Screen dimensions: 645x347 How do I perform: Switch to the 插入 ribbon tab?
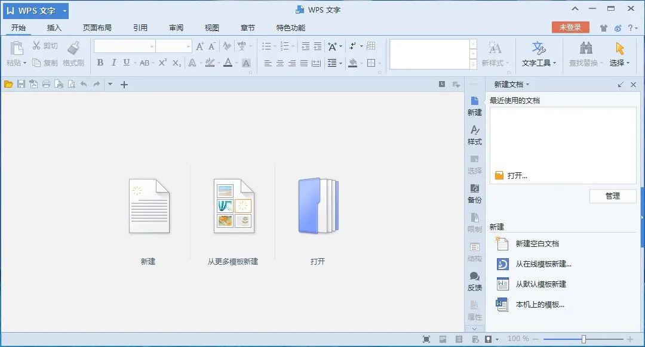[x=54, y=28]
